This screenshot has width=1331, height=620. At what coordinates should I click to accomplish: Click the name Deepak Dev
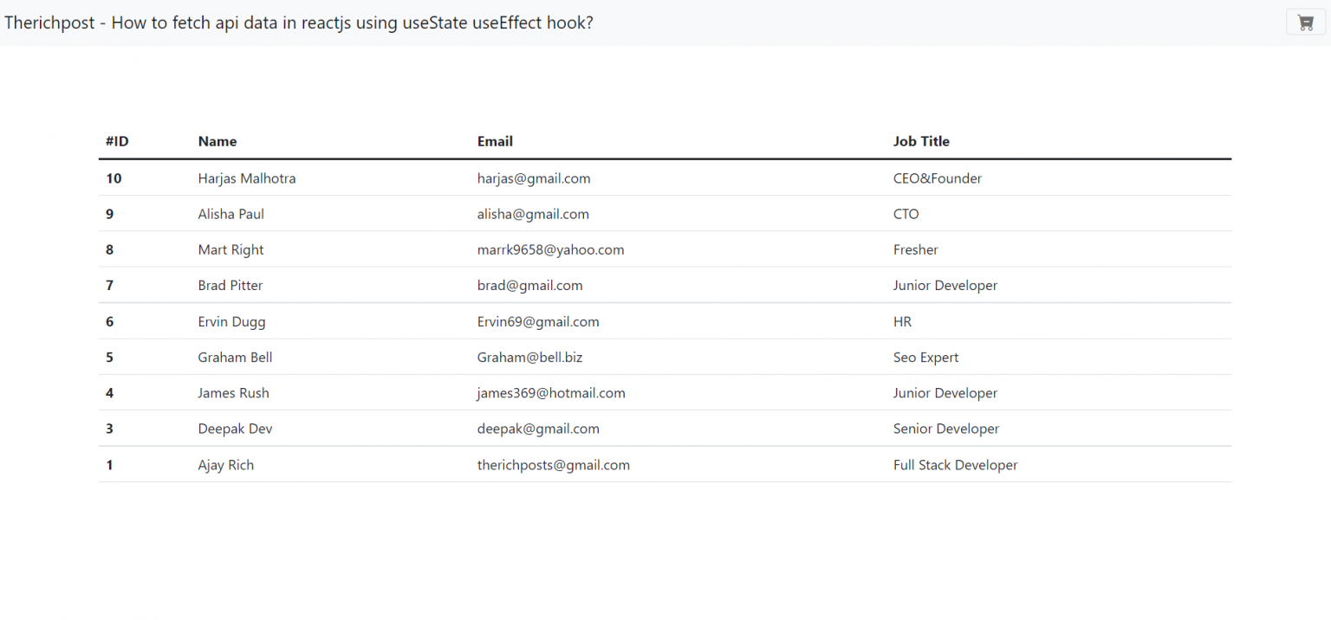click(x=236, y=428)
